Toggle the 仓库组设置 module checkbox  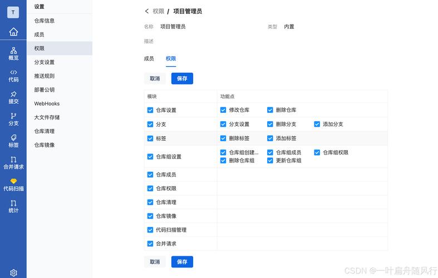150,157
